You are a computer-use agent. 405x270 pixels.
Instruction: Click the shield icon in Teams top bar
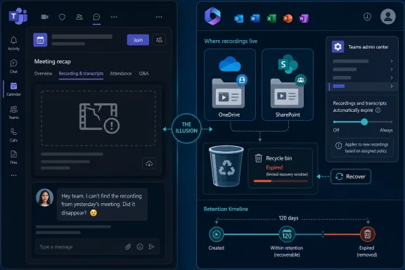[62, 17]
